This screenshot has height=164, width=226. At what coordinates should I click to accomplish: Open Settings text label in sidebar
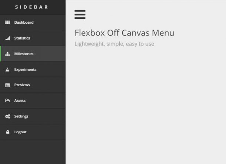pyautogui.click(x=21, y=116)
